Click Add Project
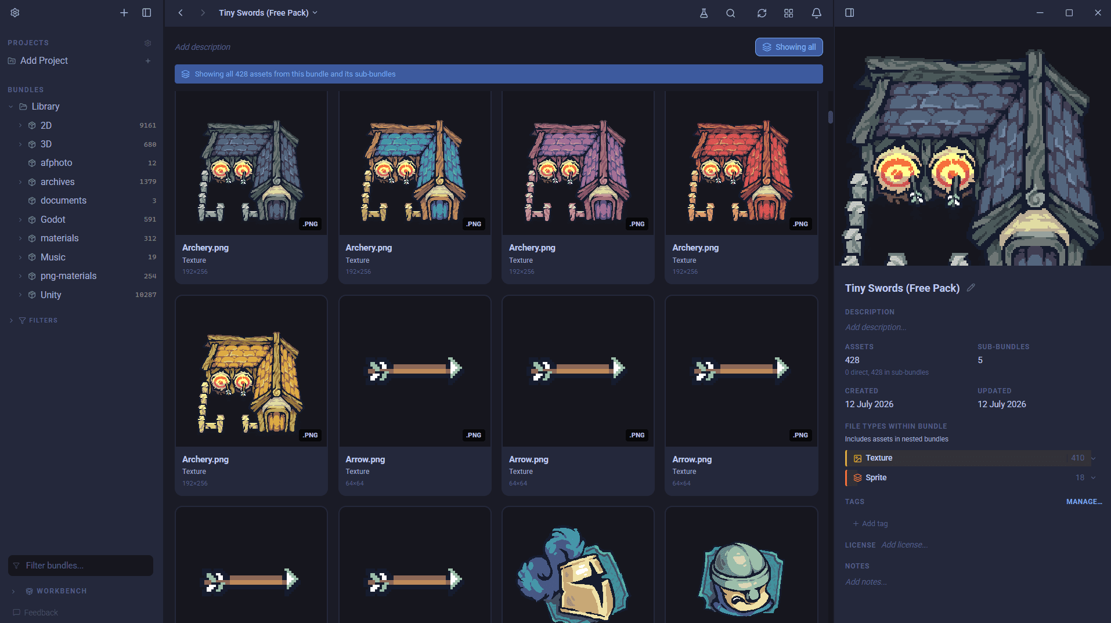Image resolution: width=1111 pixels, height=623 pixels. [44, 61]
